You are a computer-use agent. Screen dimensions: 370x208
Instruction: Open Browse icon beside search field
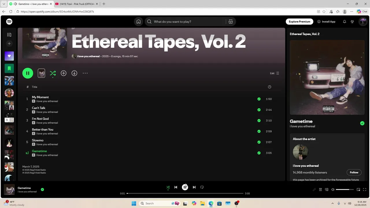(231, 22)
